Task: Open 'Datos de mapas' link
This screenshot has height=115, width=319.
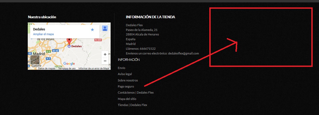Action: tap(47, 68)
